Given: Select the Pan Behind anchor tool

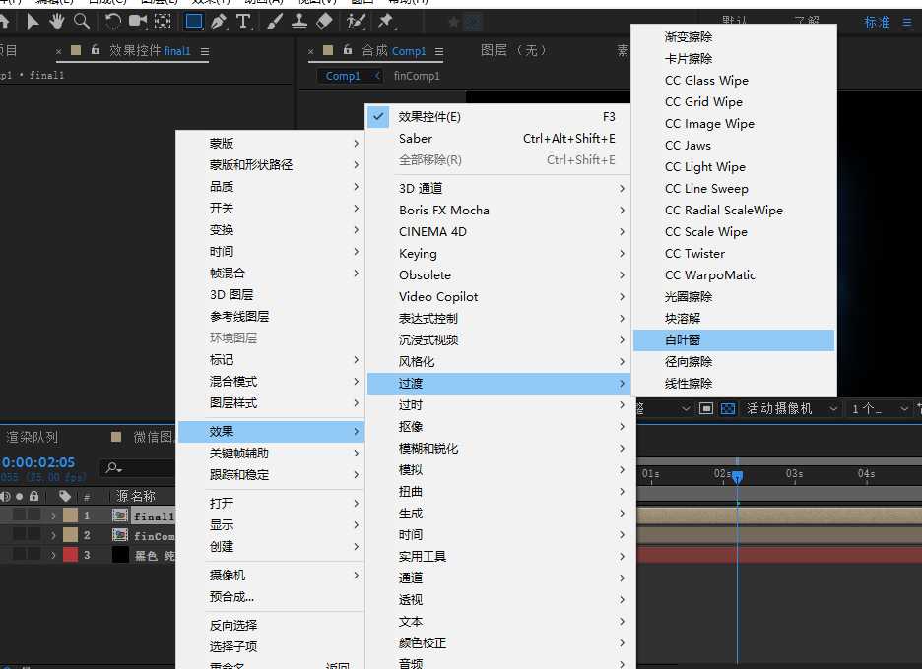Looking at the screenshot, I should pyautogui.click(x=163, y=22).
